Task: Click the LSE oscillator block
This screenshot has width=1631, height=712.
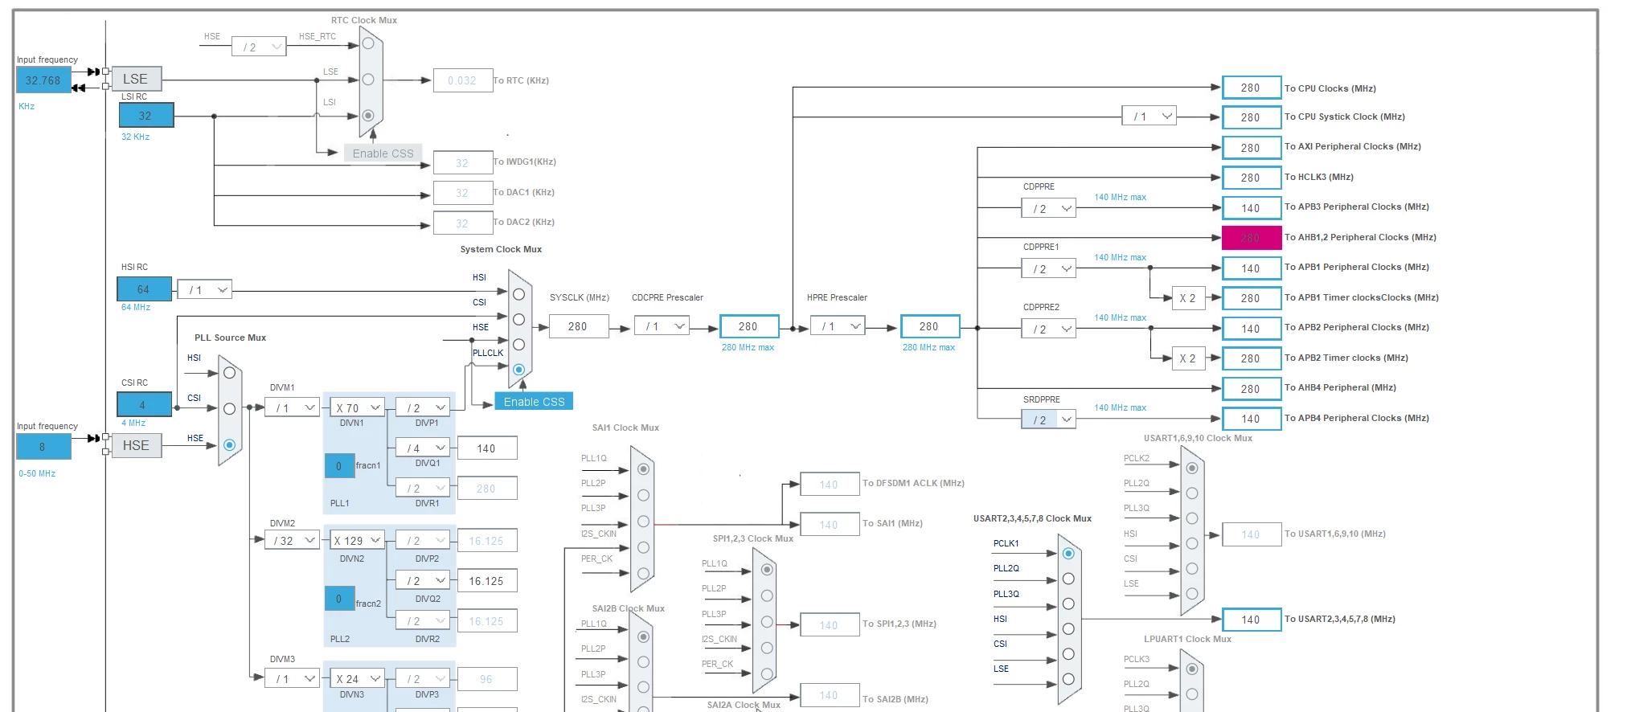Action: click(136, 79)
